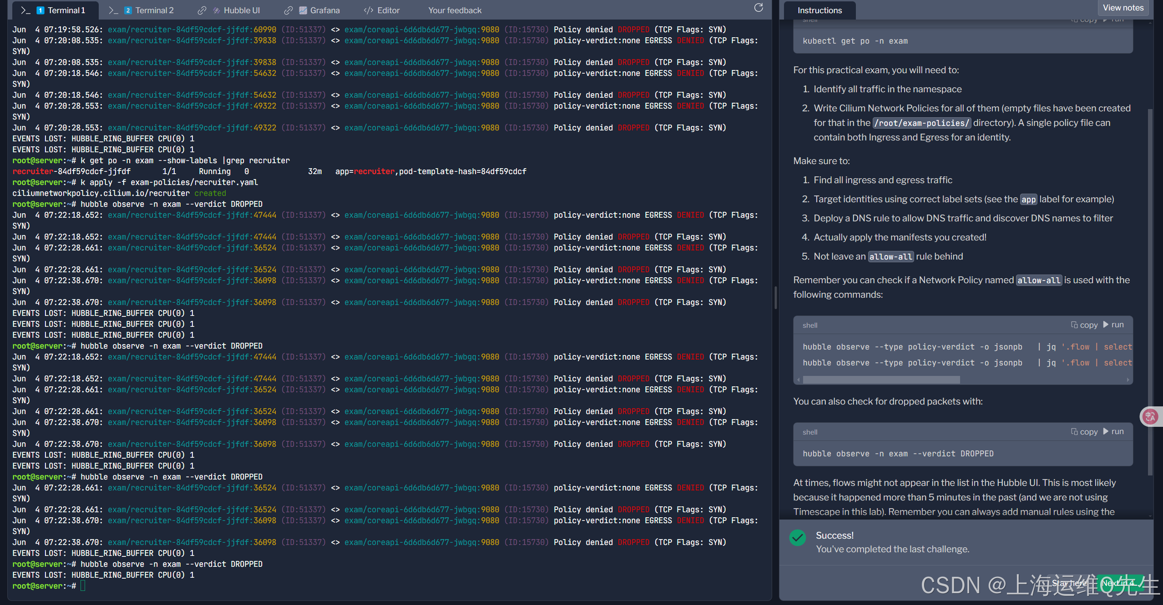This screenshot has height=605, width=1163.
Task: Click the View notes button
Action: pyautogui.click(x=1123, y=8)
